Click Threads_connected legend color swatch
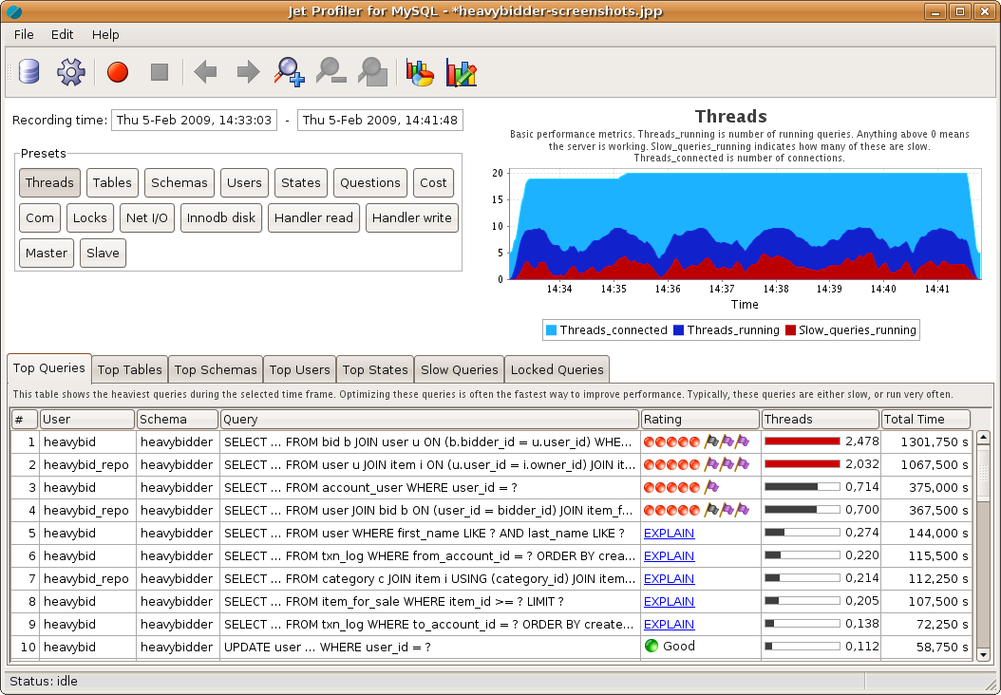This screenshot has width=1001, height=695. pyautogui.click(x=551, y=330)
